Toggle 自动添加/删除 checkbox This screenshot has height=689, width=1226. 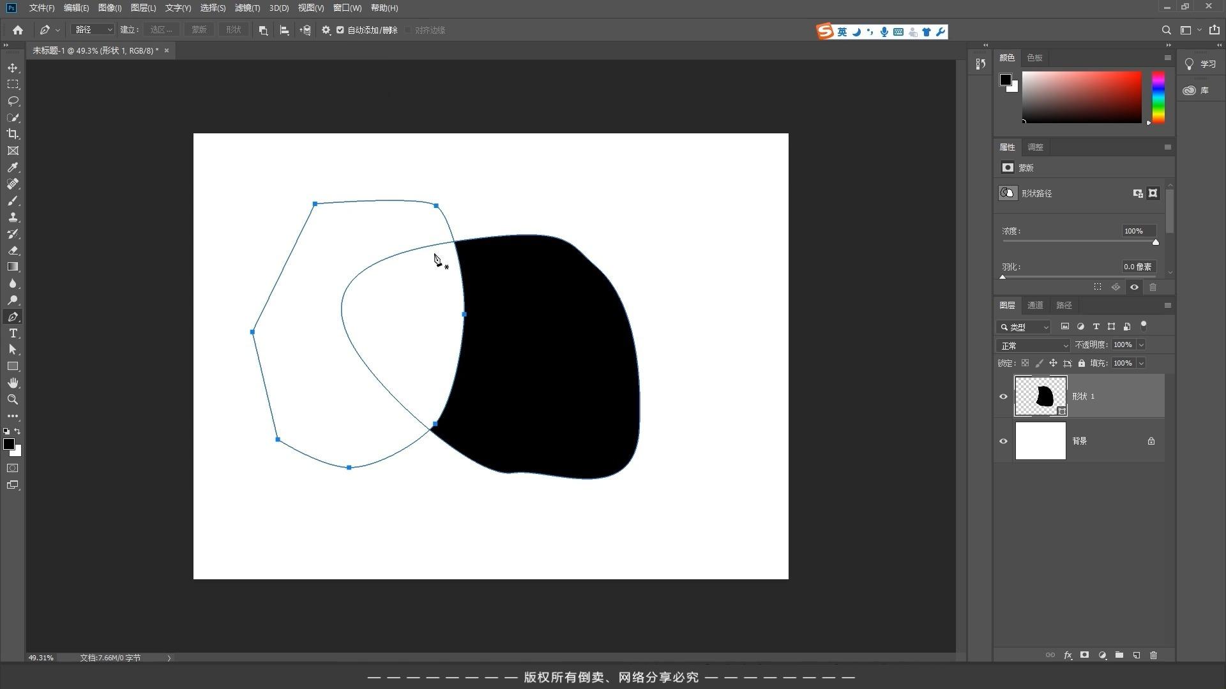tap(340, 30)
